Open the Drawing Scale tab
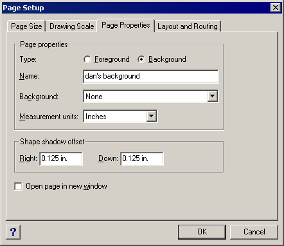Screen dimensions: 284x246 tap(72, 26)
